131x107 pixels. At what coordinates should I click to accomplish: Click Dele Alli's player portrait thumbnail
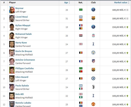coord(12,96)
